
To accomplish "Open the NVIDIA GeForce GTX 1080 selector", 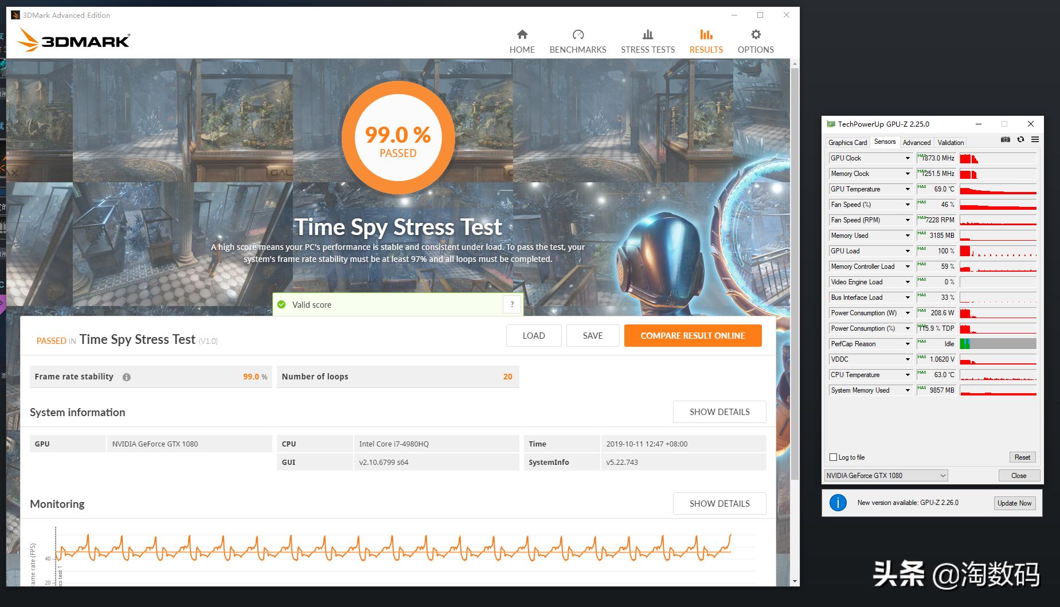I will click(886, 476).
